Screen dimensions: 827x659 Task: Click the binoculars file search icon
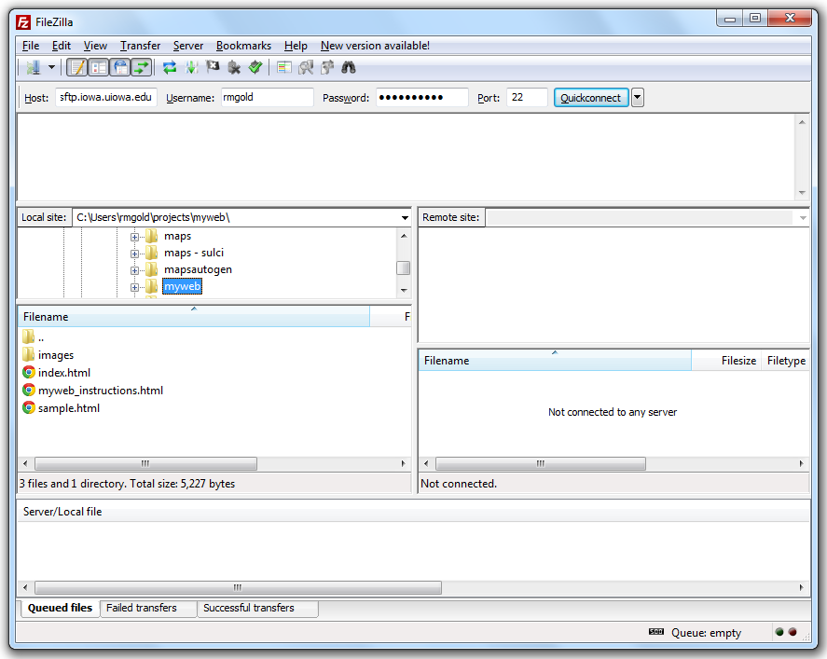coord(349,67)
